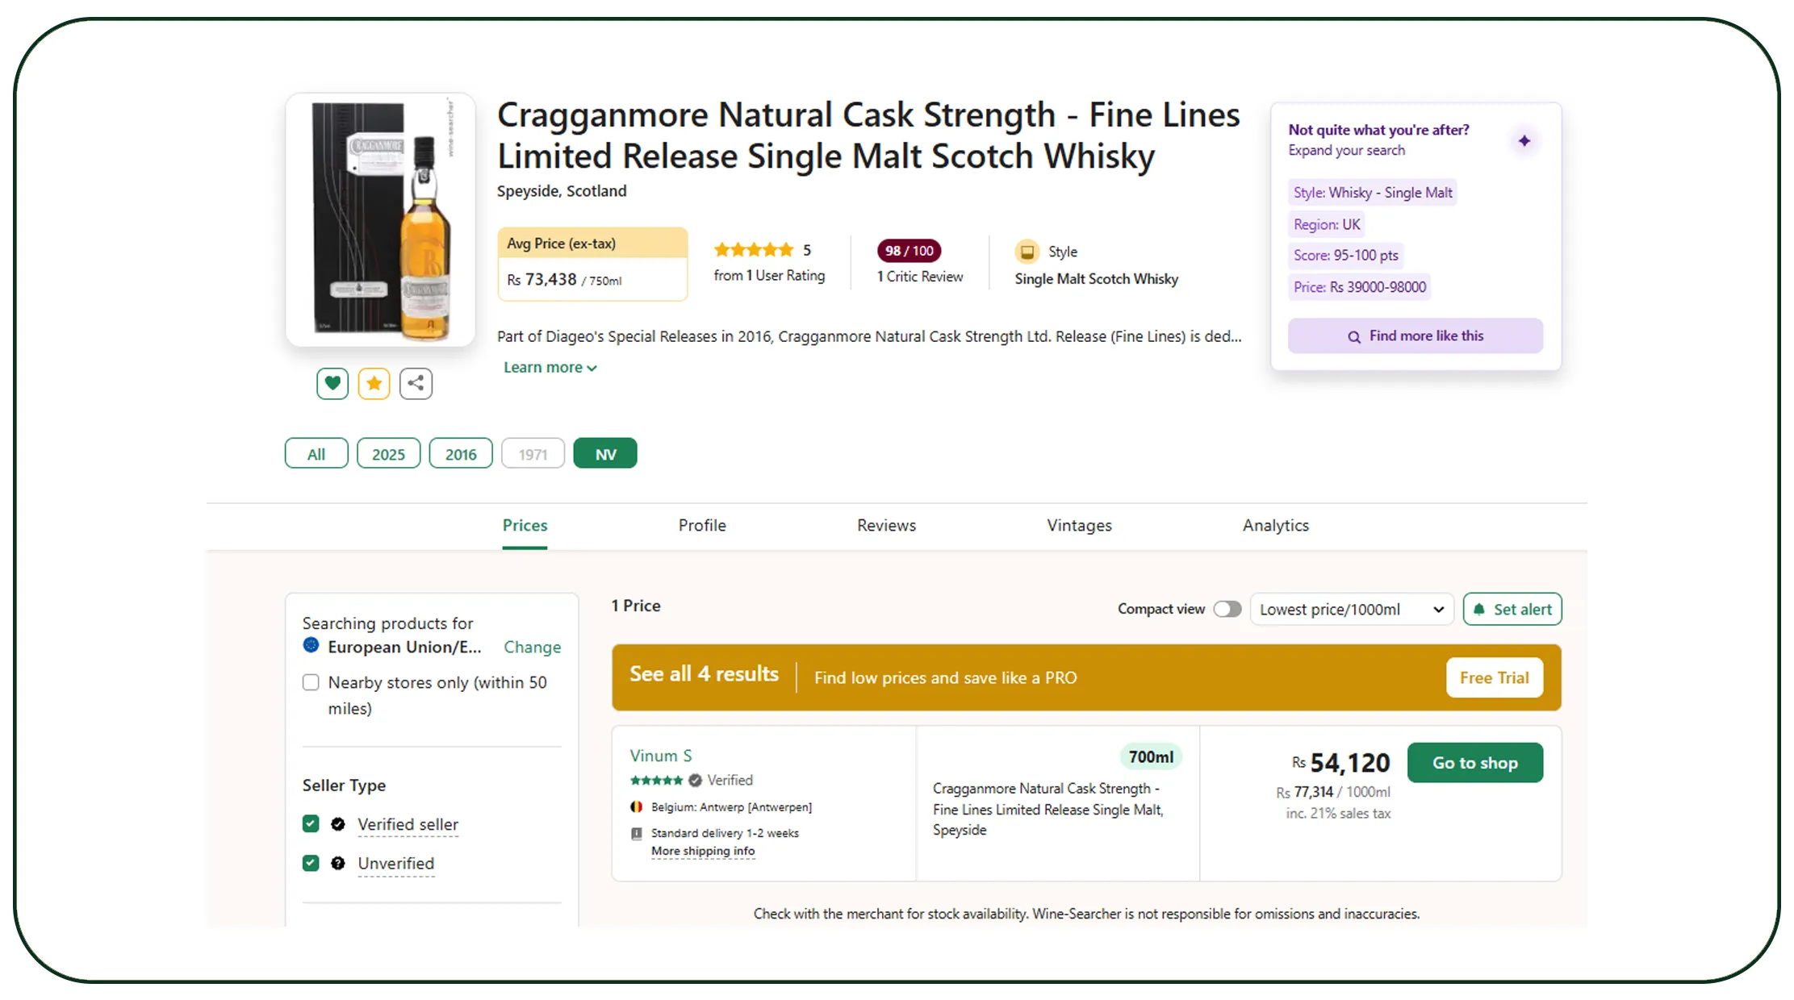This screenshot has height=1000, width=1794.
Task: Click Change location link
Action: click(532, 647)
